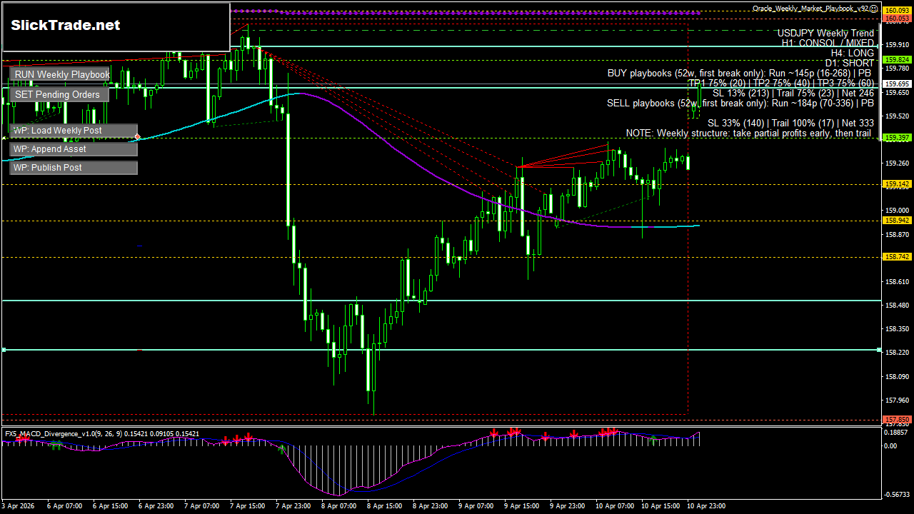Image resolution: width=914 pixels, height=514 pixels.
Task: Select the yellow 159.142 price label
Action: coord(897,184)
